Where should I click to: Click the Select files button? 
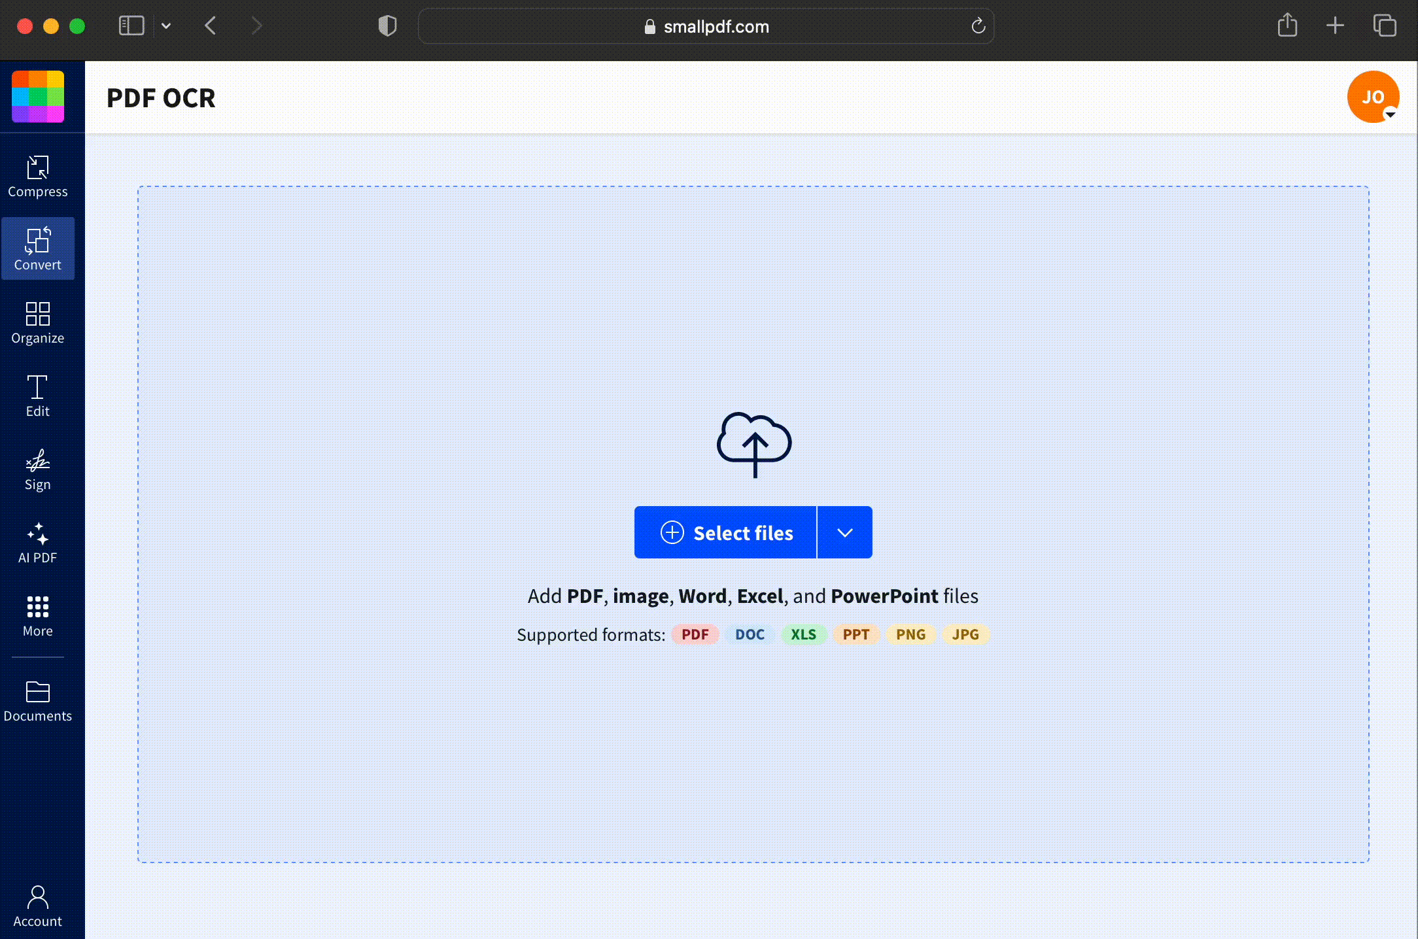click(725, 532)
